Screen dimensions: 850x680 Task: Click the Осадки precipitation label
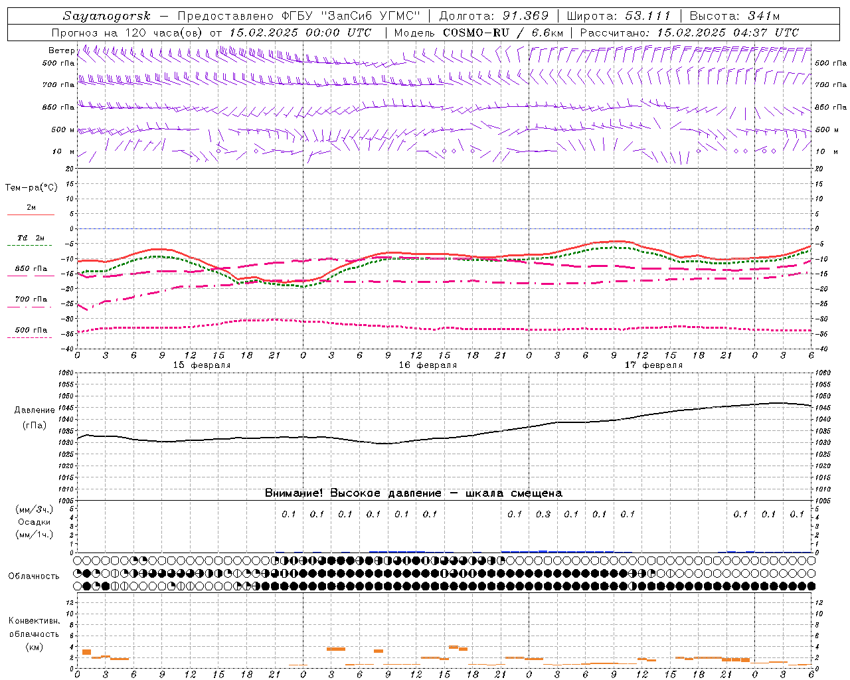point(35,522)
